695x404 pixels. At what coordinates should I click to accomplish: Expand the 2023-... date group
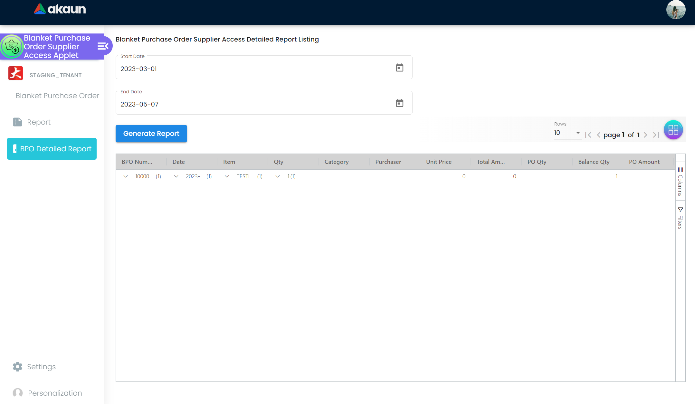(x=176, y=176)
